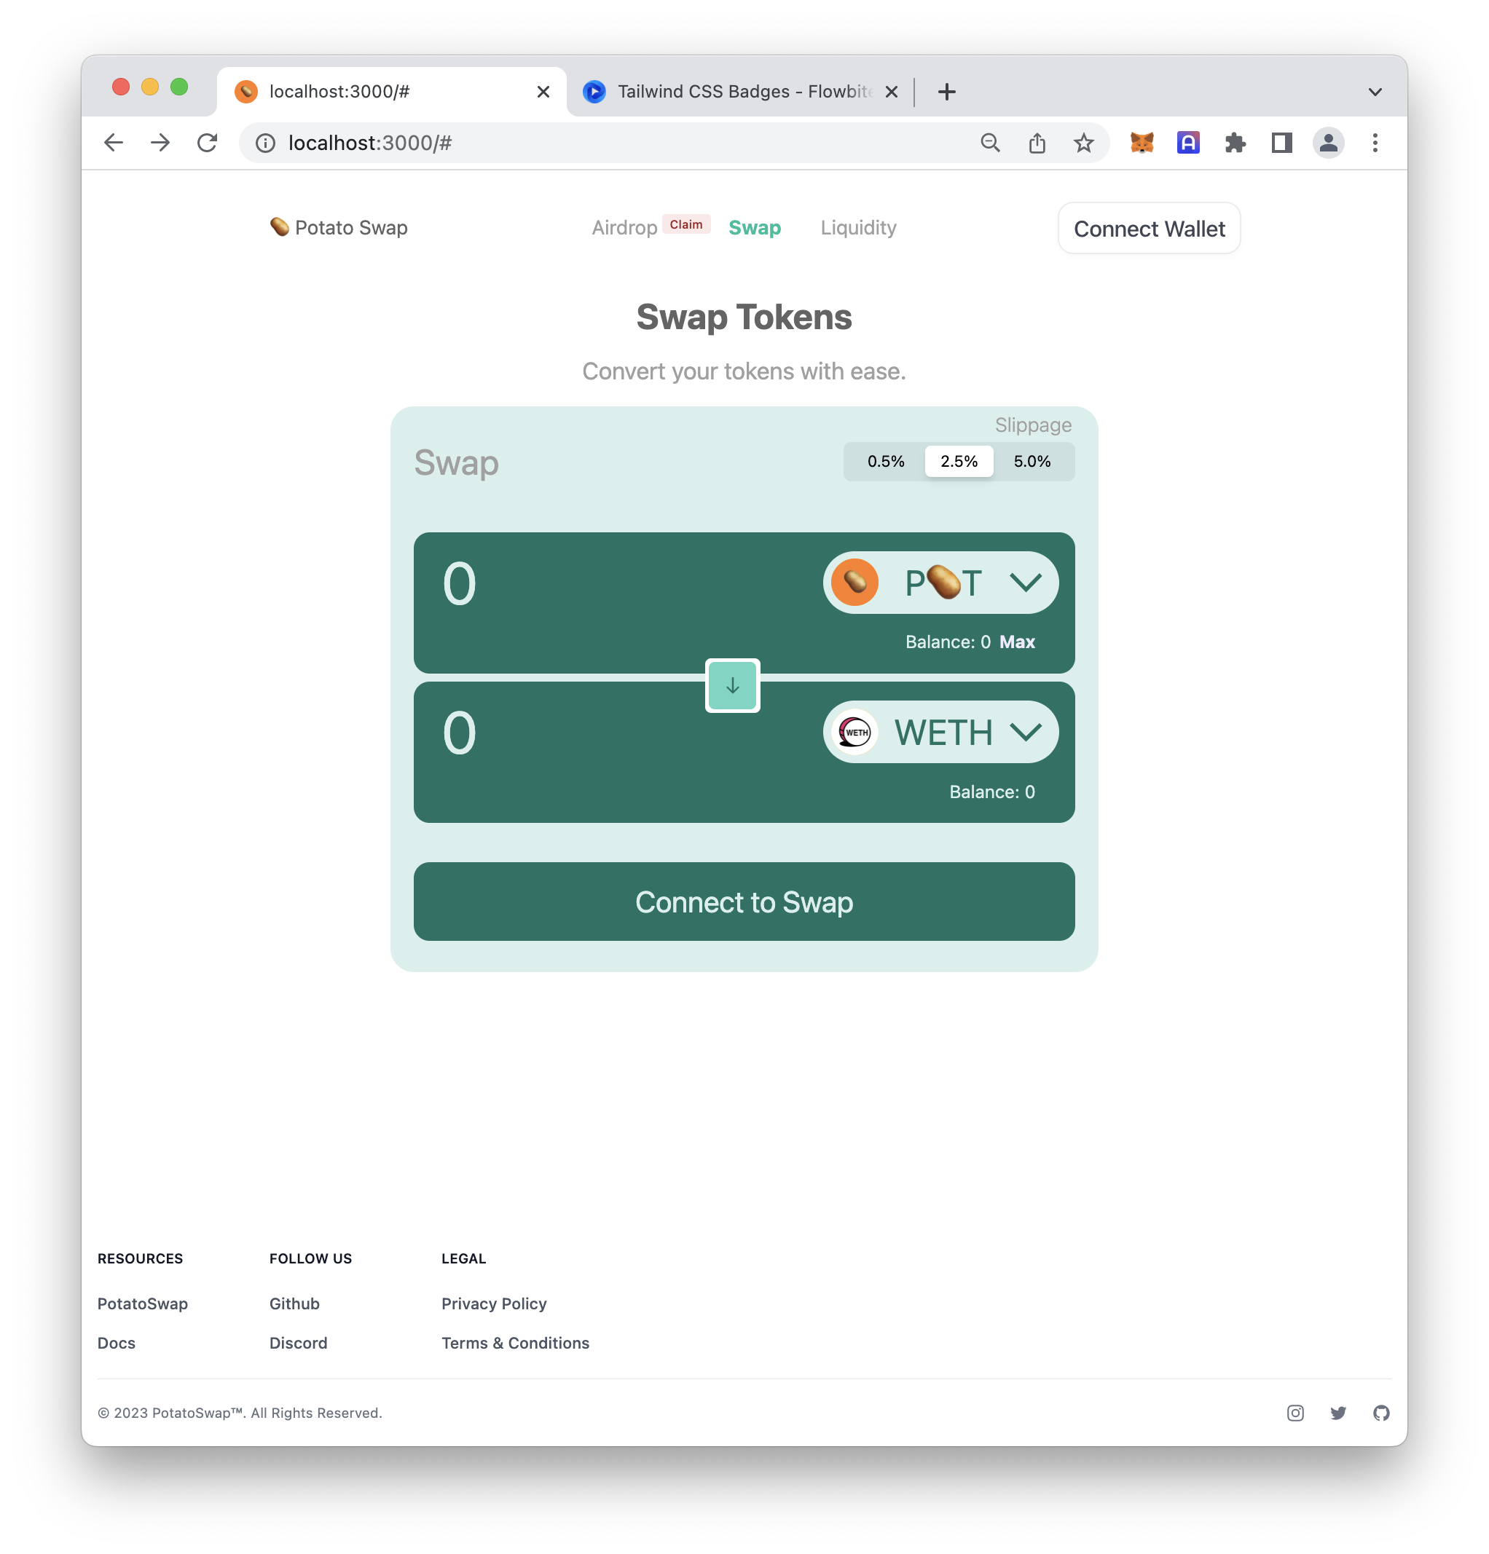Select 5.0% slippage option
This screenshot has width=1489, height=1554.
(x=1032, y=462)
